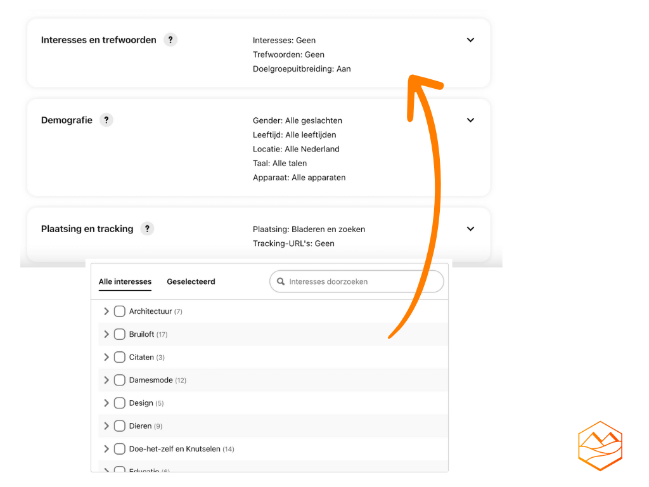The image size is (649, 487).
Task: Check the Doe-het-zelf en Knutselen checkbox
Action: pos(120,449)
